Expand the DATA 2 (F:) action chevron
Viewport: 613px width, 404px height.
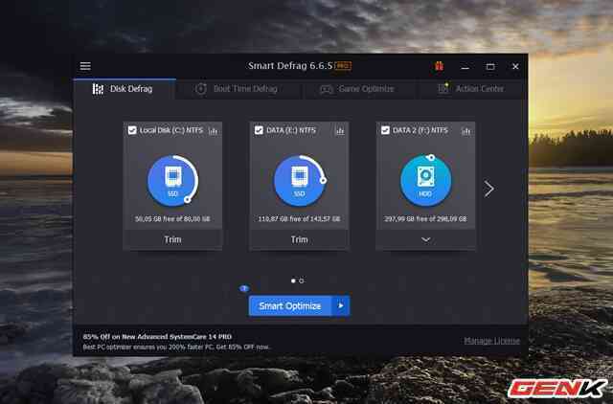pyautogui.click(x=425, y=239)
